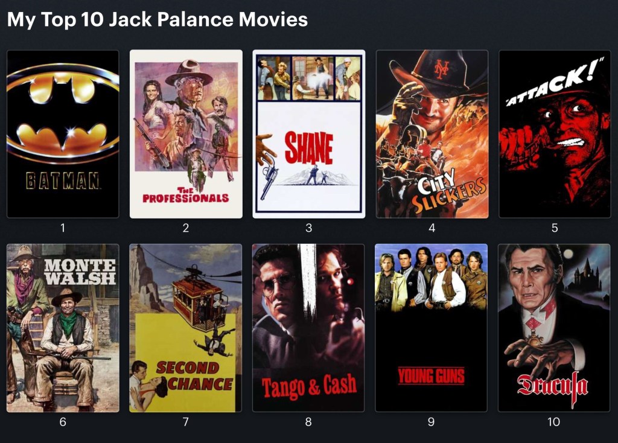Click rank number 6 under Monte Walsh

(x=63, y=422)
